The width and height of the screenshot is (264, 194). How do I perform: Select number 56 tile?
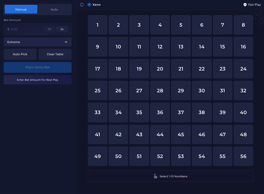click(x=243, y=156)
